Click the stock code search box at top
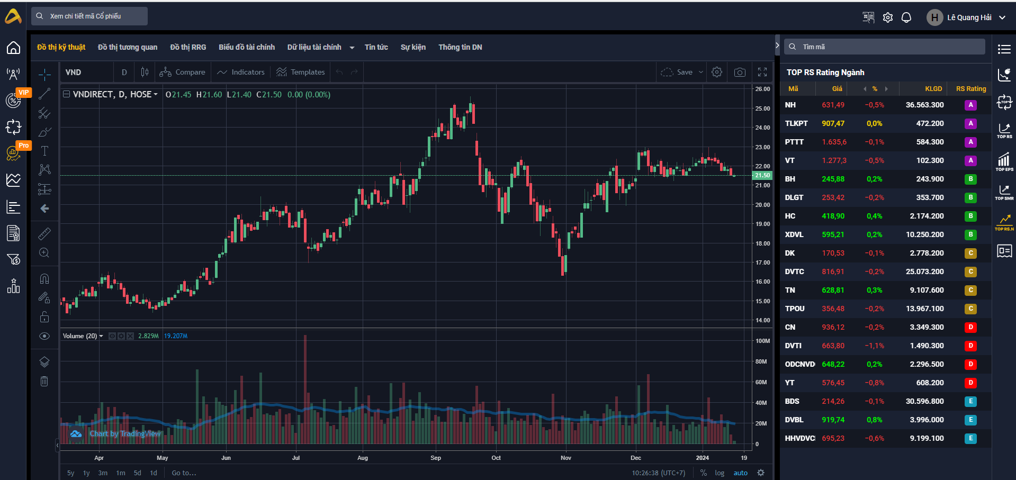Screen dimensions: 1016x480 pyautogui.click(x=89, y=16)
